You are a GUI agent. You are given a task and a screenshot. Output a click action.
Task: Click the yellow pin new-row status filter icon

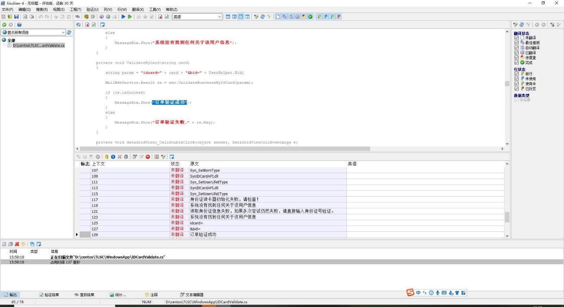click(319, 17)
